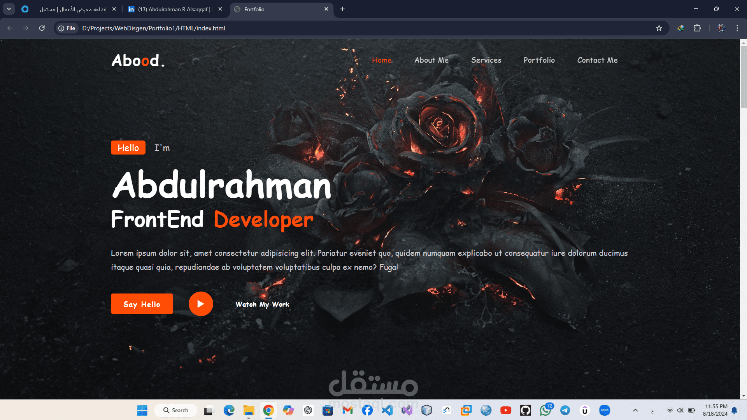Open VS Code from the taskbar
The image size is (747, 420).
(387, 410)
